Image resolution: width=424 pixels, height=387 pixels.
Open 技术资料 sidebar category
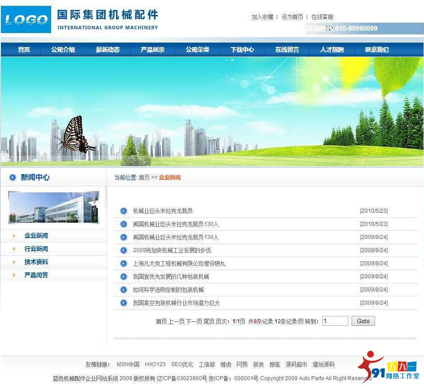36,262
